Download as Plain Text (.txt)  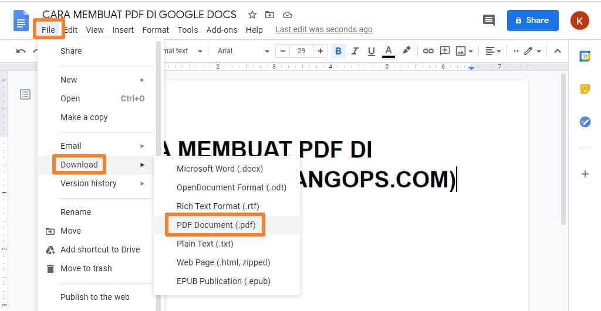[x=227, y=244]
